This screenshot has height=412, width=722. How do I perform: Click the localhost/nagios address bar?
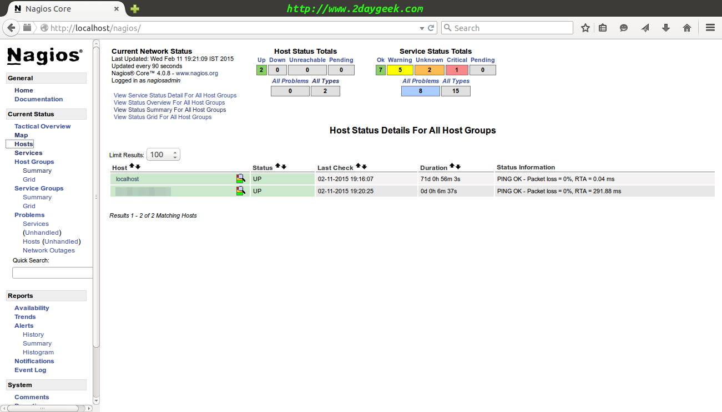tap(233, 28)
